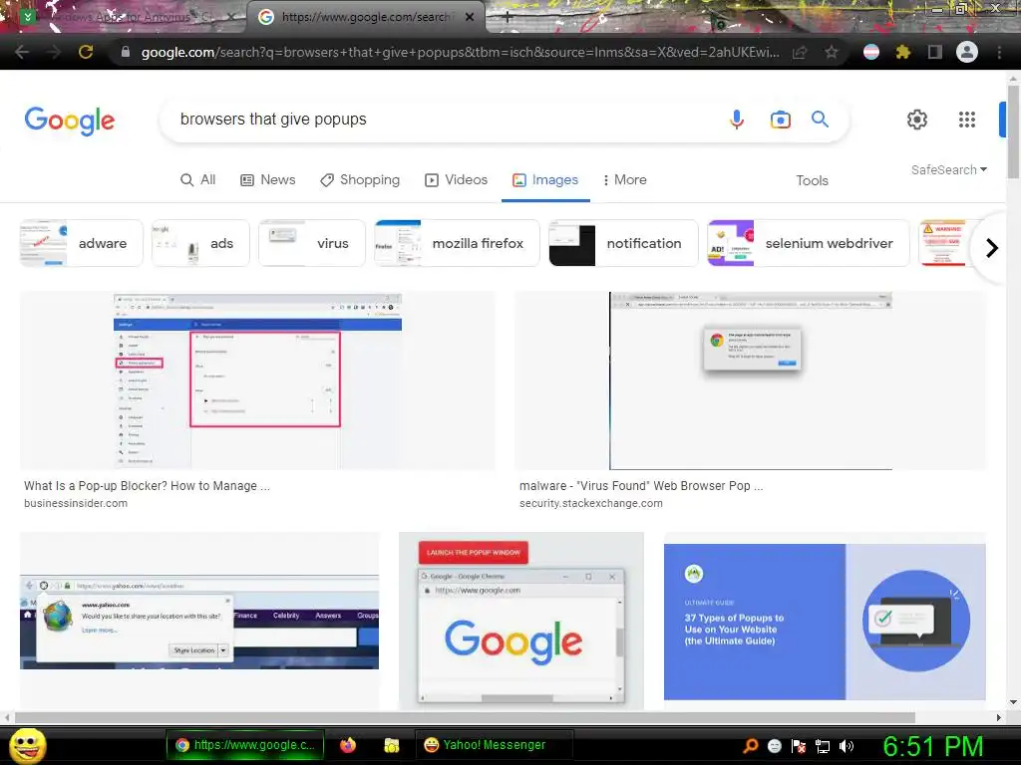Image resolution: width=1021 pixels, height=765 pixels.
Task: Open Yahoo! Messenger from the taskbar
Action: (494, 745)
